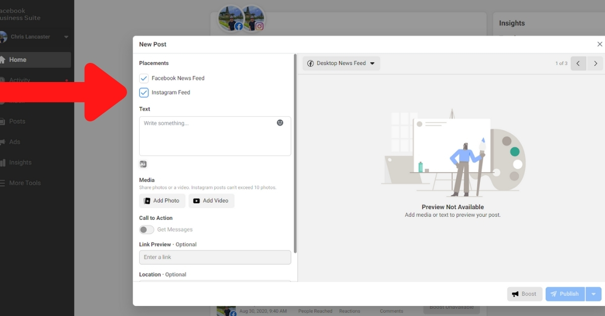This screenshot has height=316, width=605.
Task: Expand the Publish options arrow
Action: tap(593, 294)
